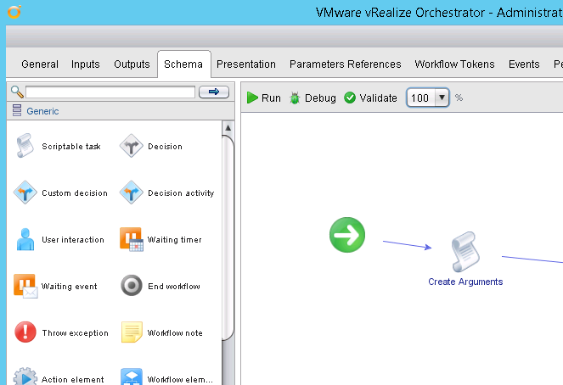Choose the User interaction icon
Image resolution: width=563 pixels, height=385 pixels.
(25, 239)
